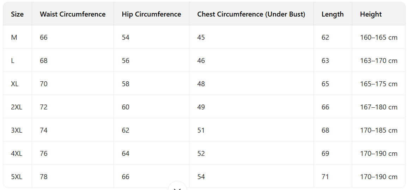Select the L size row label

[x=13, y=61]
